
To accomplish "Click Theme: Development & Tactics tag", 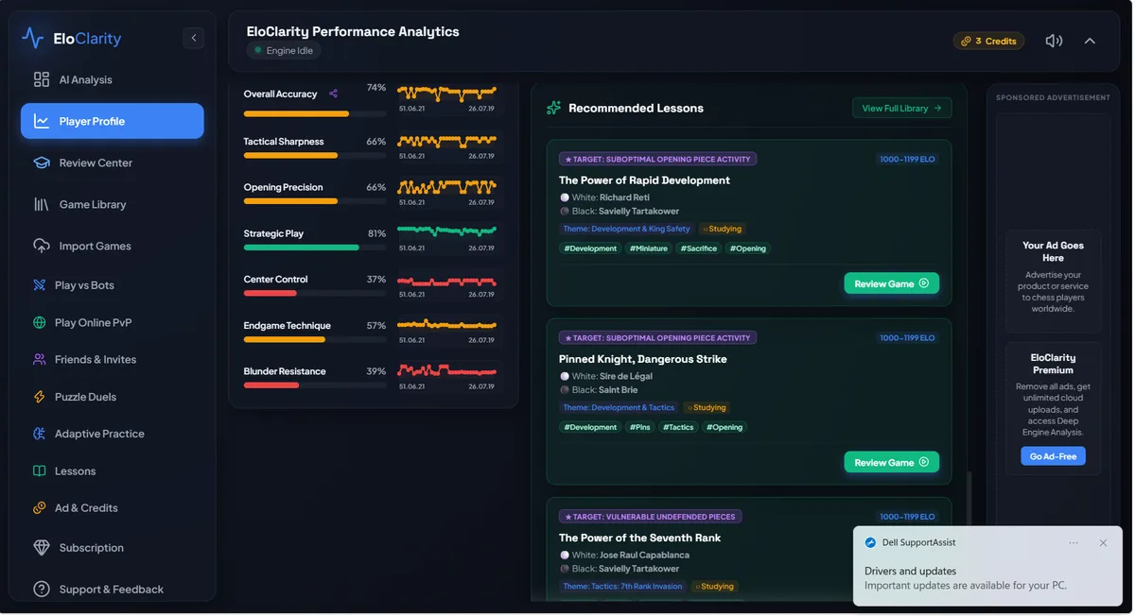I will (x=619, y=407).
